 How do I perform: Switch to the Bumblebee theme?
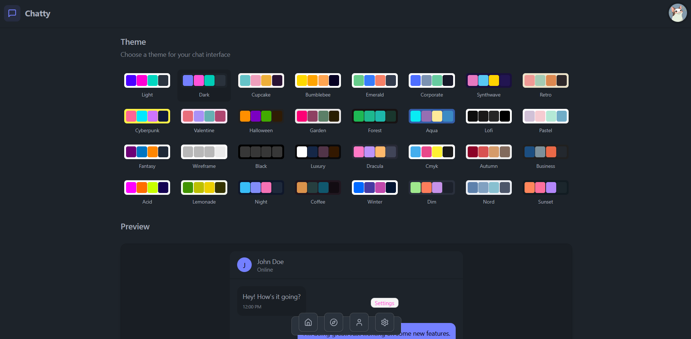click(318, 86)
